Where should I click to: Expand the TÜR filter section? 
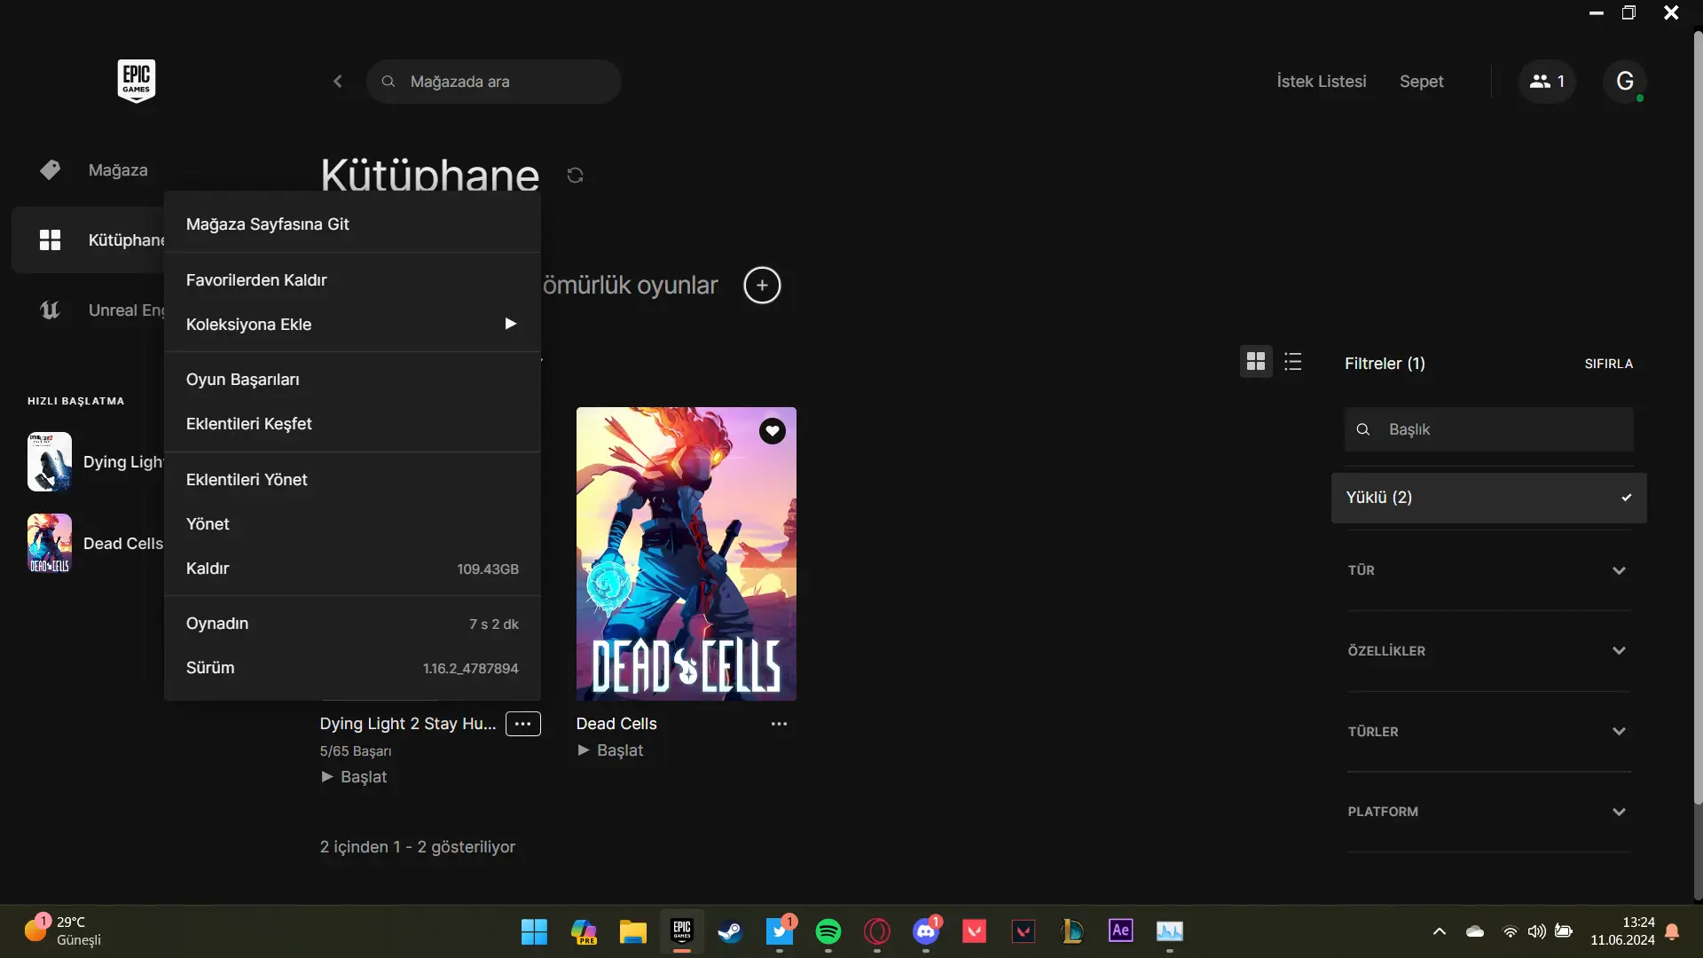[x=1489, y=570]
